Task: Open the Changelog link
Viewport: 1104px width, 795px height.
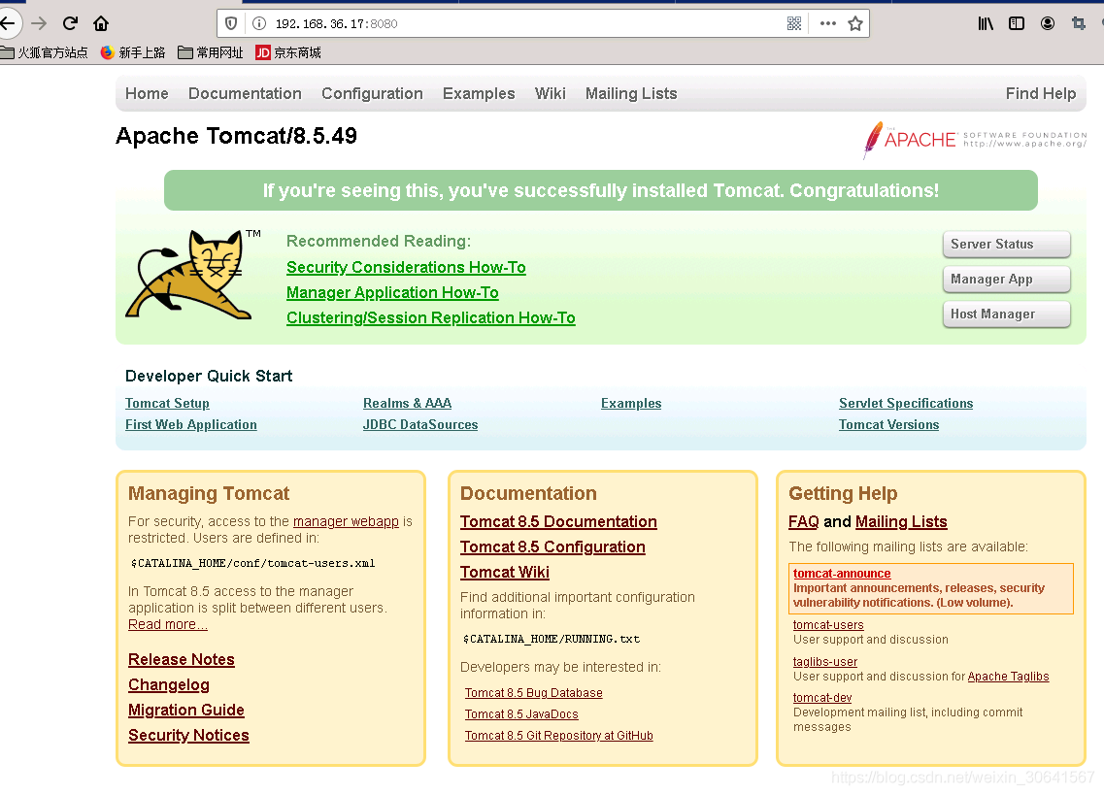Action: (x=169, y=685)
